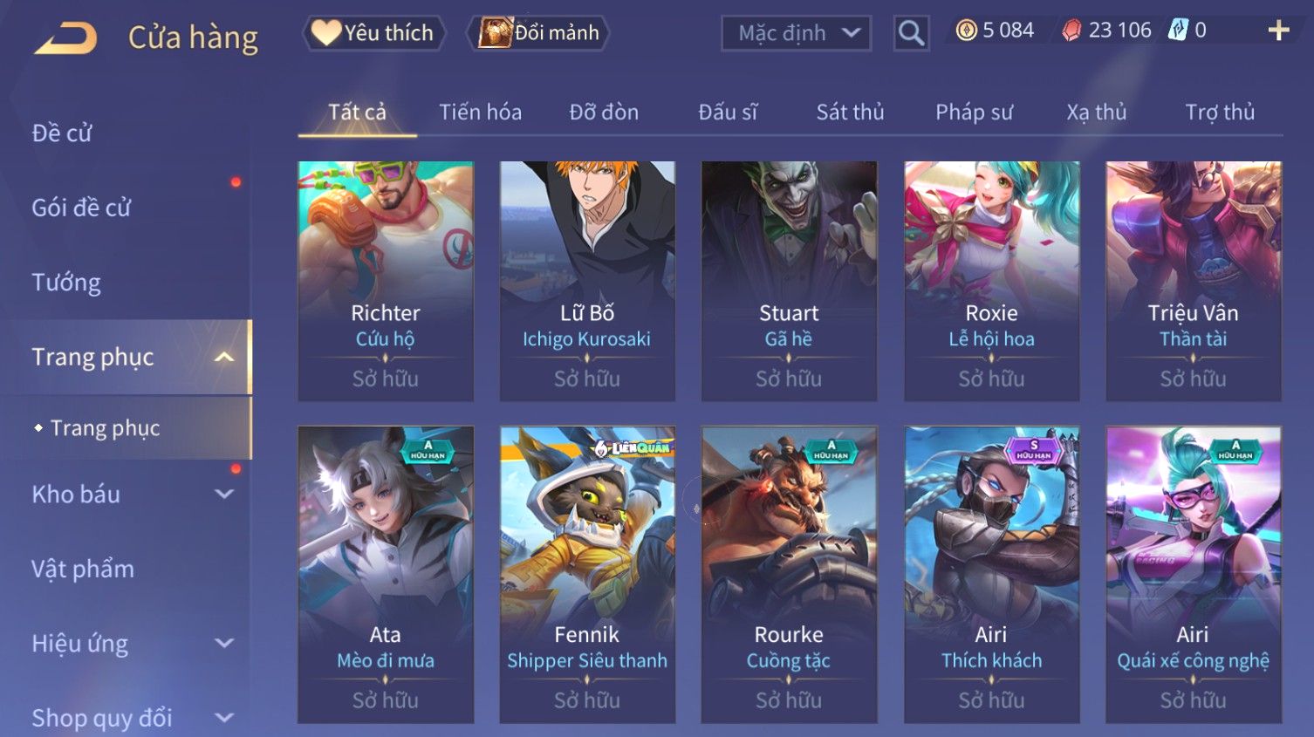The height and width of the screenshot is (737, 1314).
Task: Open the Mặc định sort dropdown
Action: (x=796, y=33)
